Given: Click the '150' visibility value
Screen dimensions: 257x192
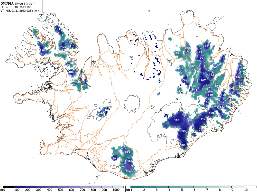Looking at the screenshot, I should pyautogui.click(x=201, y=57).
